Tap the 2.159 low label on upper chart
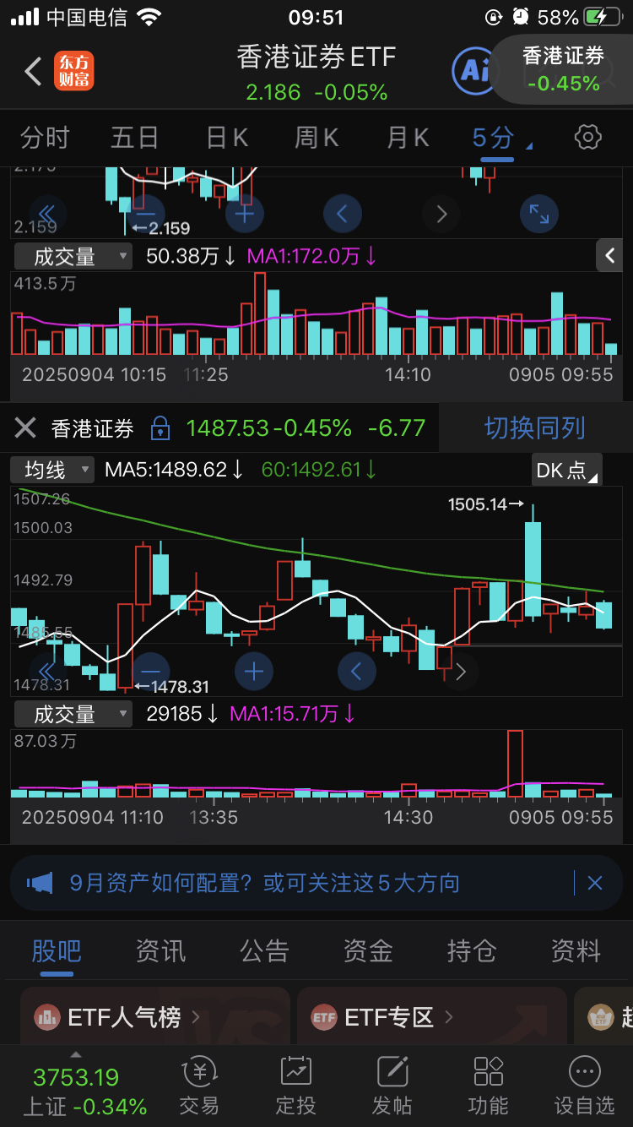 [x=162, y=228]
